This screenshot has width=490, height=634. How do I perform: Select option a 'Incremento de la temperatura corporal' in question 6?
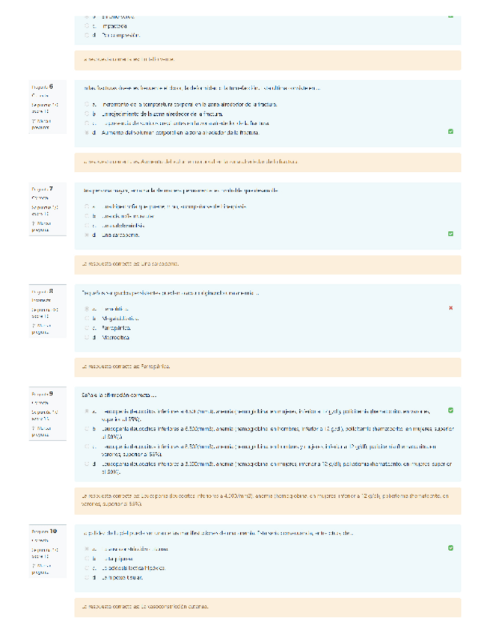tap(87, 105)
